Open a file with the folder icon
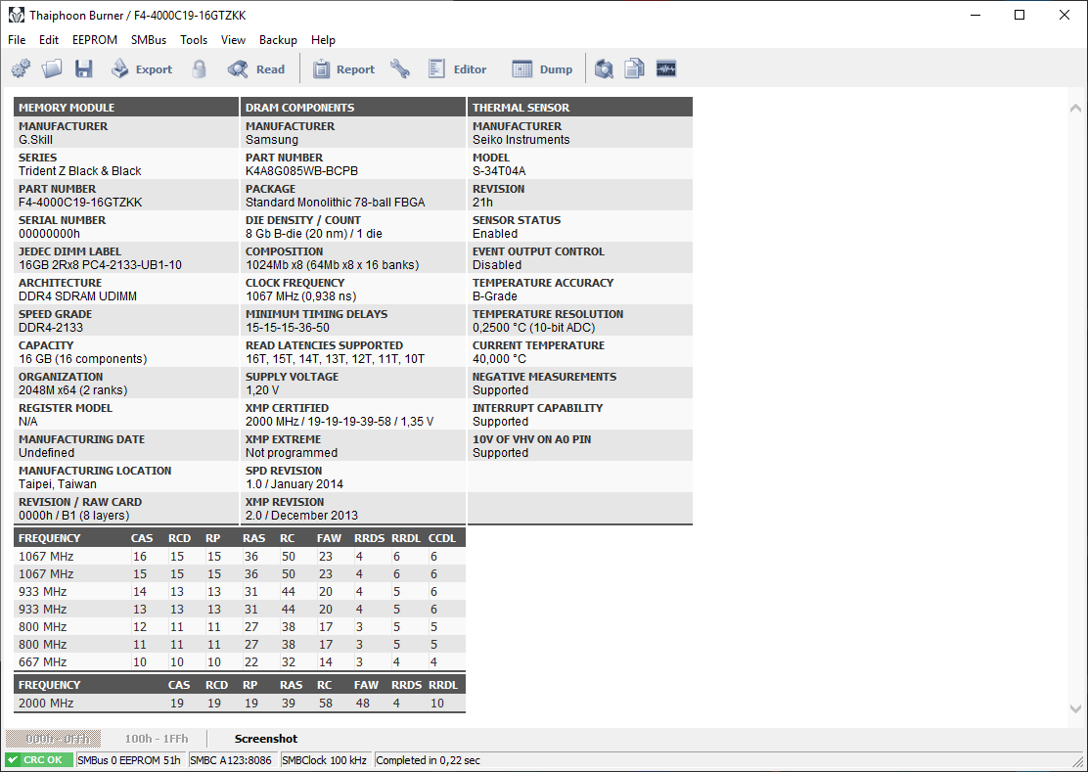1088x772 pixels. pyautogui.click(x=52, y=68)
